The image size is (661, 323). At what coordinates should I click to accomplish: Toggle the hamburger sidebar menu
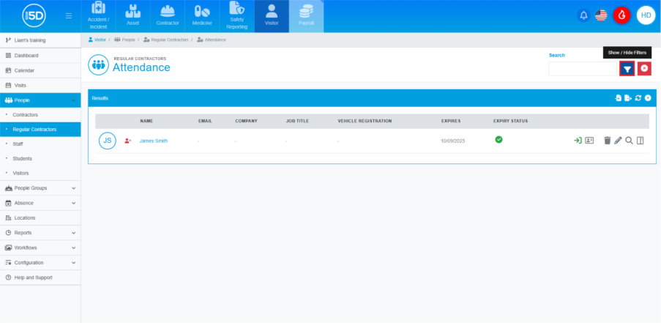tap(69, 15)
